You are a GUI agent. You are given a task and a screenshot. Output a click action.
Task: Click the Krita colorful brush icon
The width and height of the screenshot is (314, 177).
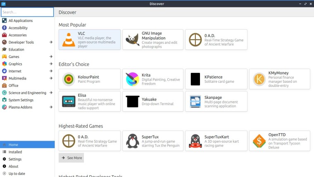click(x=132, y=79)
